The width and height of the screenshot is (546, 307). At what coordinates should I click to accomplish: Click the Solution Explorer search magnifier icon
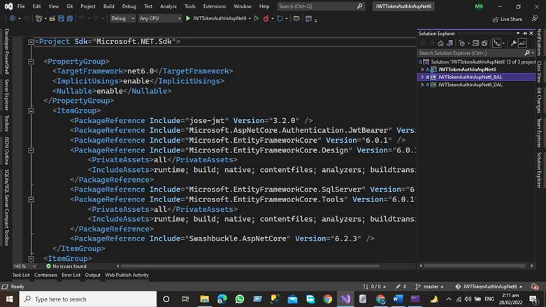[527, 53]
